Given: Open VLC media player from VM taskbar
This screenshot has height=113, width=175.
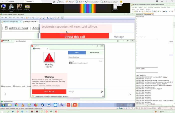Looking at the screenshot, I should [x=23, y=105].
